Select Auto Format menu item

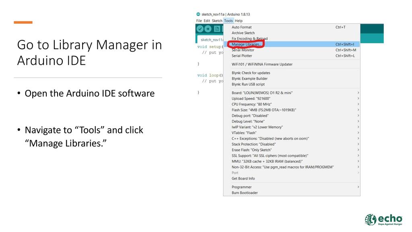(241, 27)
